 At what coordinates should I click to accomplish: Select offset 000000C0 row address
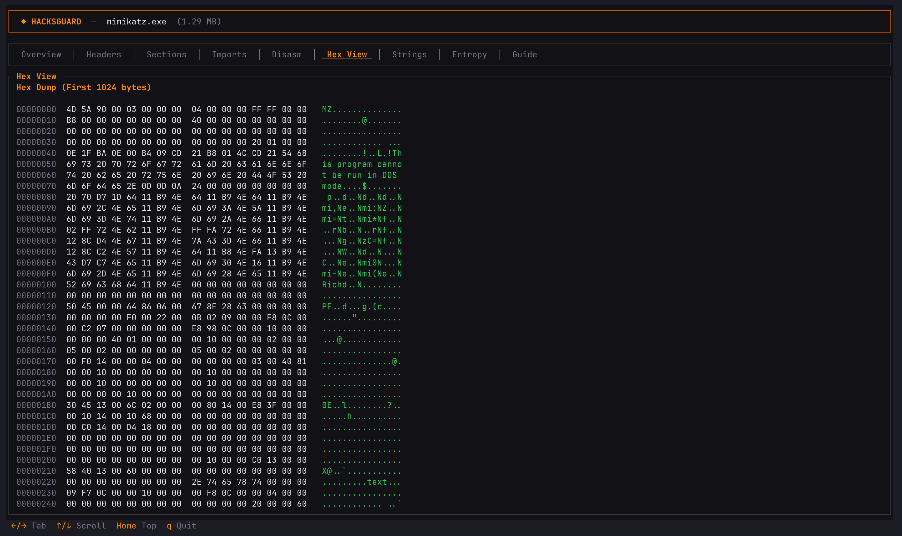[36, 241]
